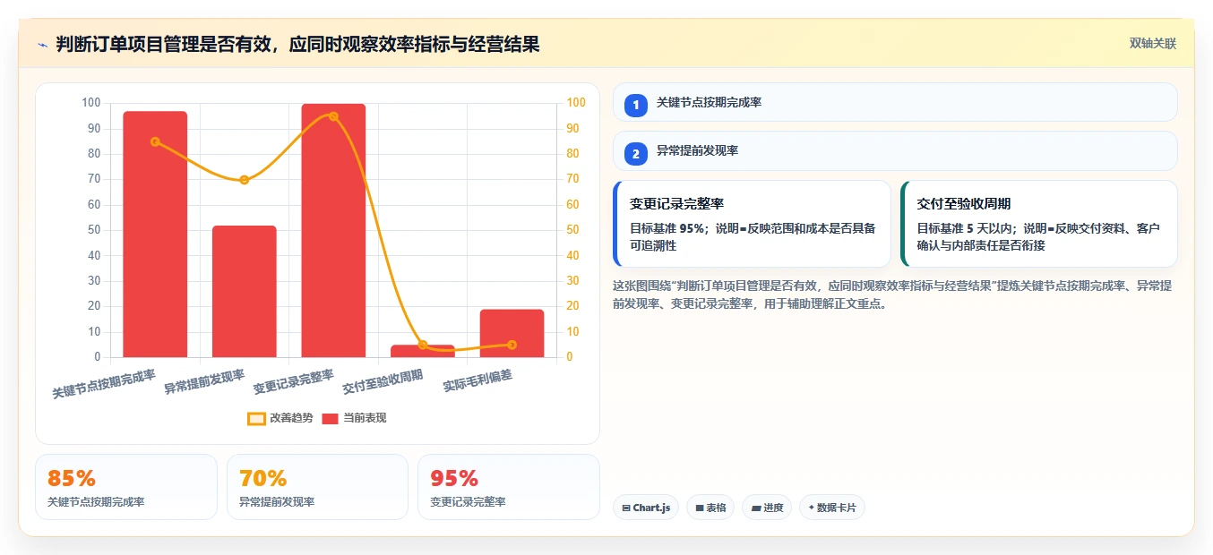Click the red bar for 变更记录完整率
Screen dimensions: 1213x555
pyautogui.click(x=333, y=231)
